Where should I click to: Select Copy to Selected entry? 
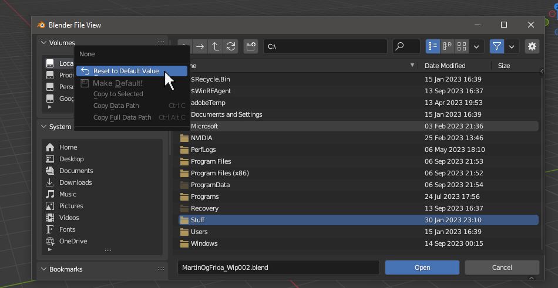[x=132, y=94]
